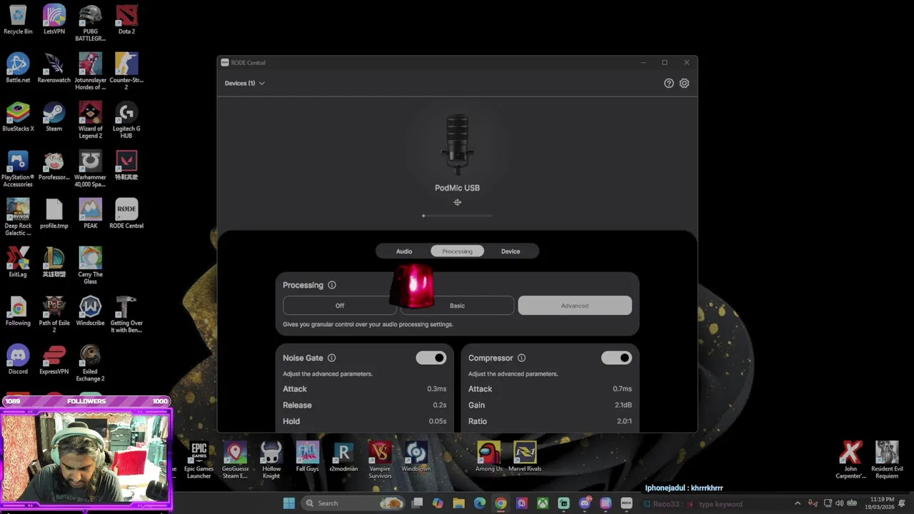Screen dimensions: 914x514
Task: Select the Wizard of Legend 2 icon
Action: click(x=90, y=120)
